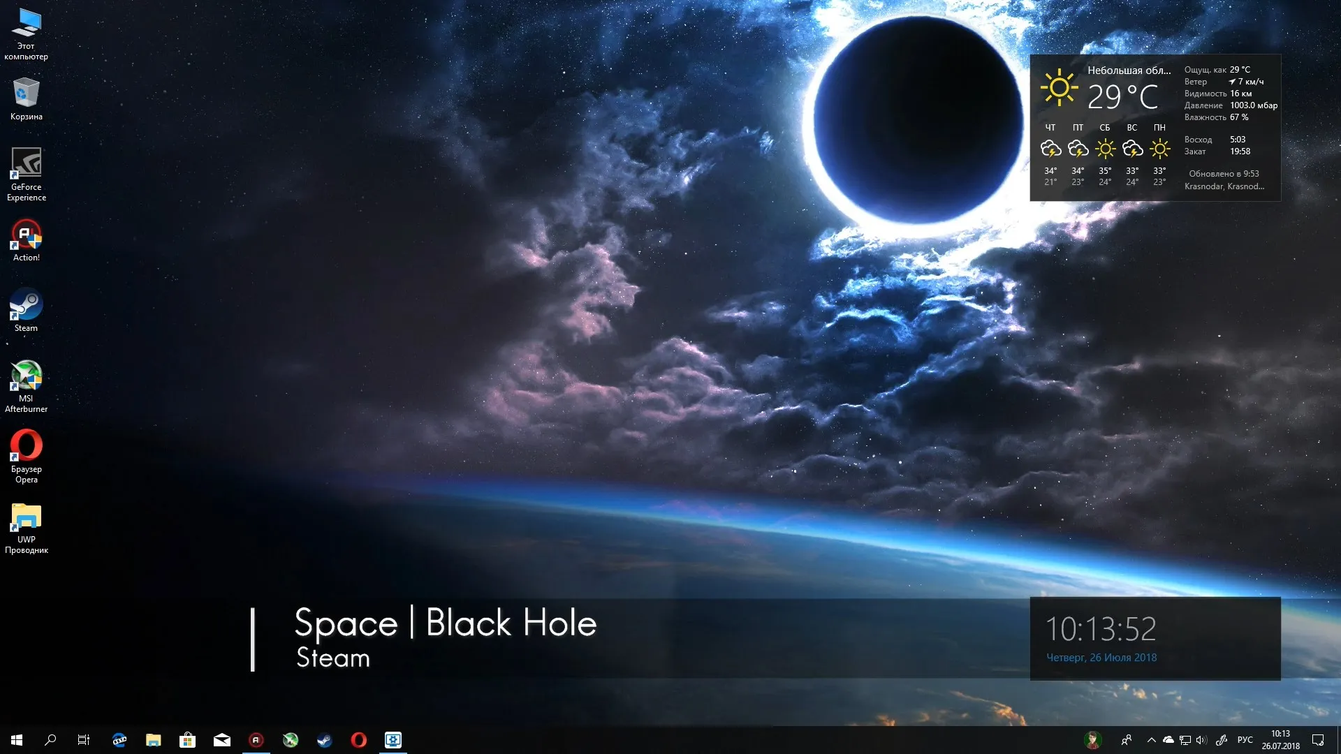Open Task View on the taskbar
Image resolution: width=1341 pixels, height=754 pixels.
pos(84,740)
